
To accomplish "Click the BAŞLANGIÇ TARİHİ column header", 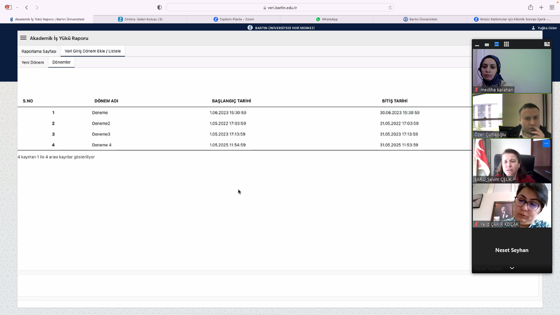I will click(231, 101).
